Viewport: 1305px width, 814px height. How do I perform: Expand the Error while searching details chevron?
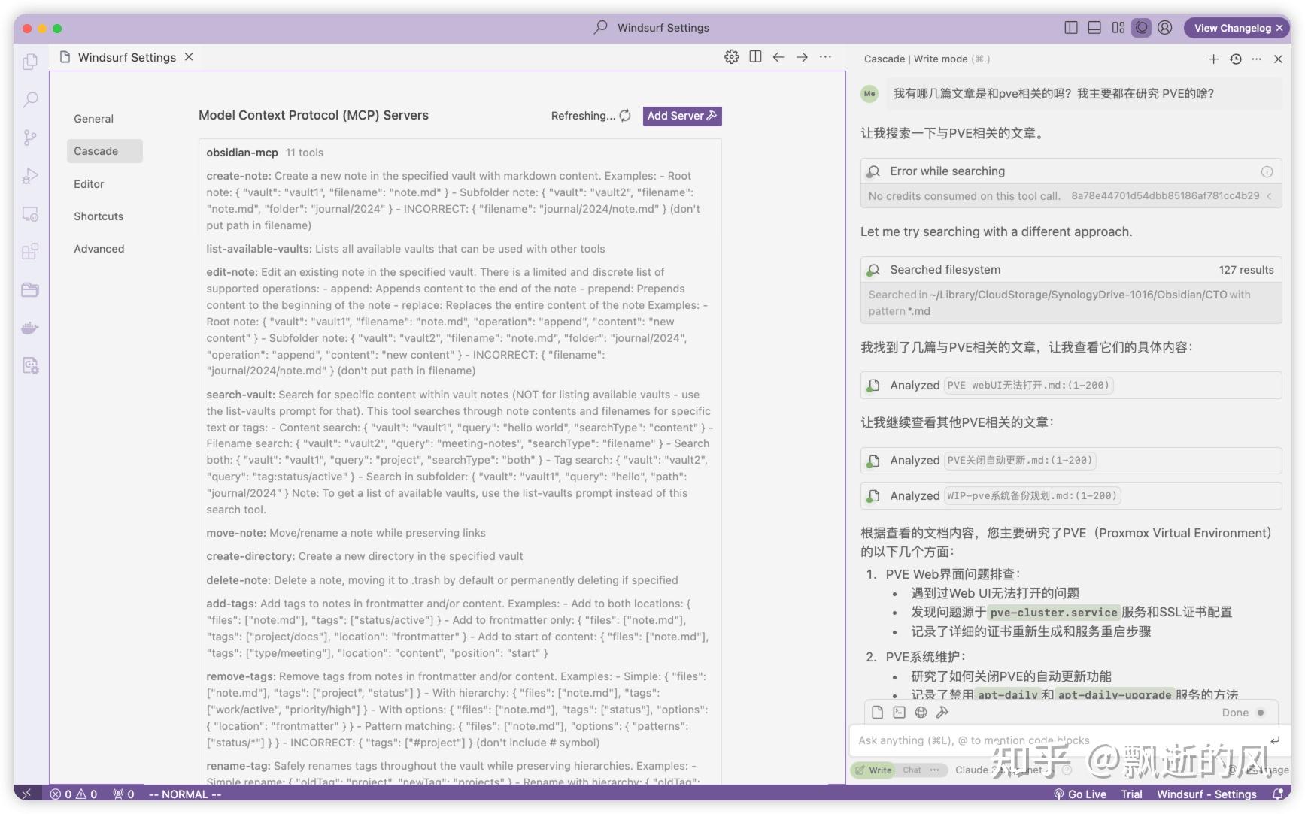(x=1271, y=196)
